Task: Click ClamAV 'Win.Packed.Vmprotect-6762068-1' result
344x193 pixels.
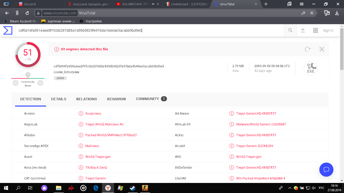Action: tap(261, 178)
